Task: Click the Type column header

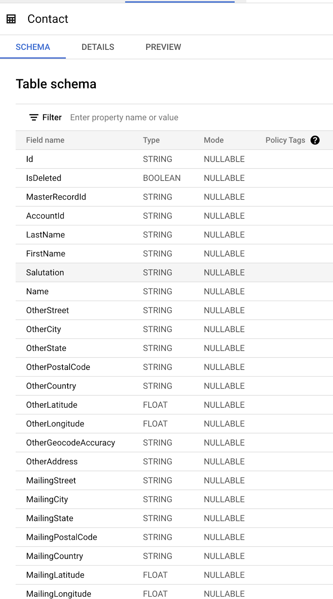Action: [151, 140]
